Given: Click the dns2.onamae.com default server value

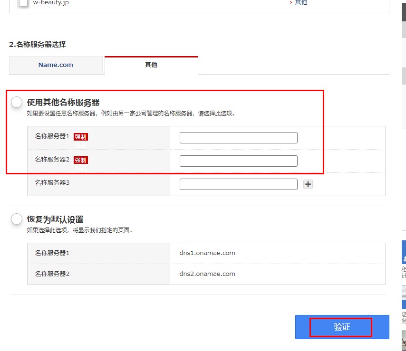Looking at the screenshot, I should (x=207, y=274).
